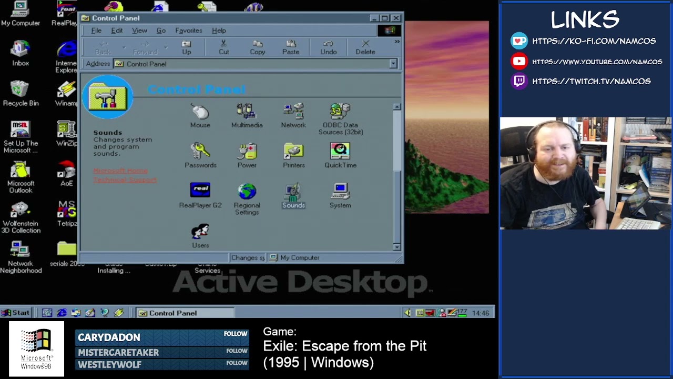673x379 pixels.
Task: Click the Cut toolbar button
Action: click(x=224, y=47)
